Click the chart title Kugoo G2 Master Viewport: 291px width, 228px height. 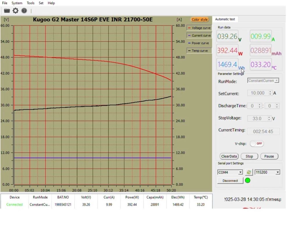pos(93,20)
